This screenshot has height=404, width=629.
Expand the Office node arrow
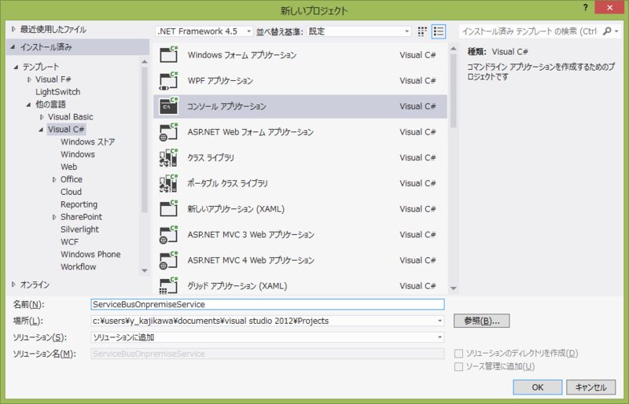pyautogui.click(x=54, y=180)
